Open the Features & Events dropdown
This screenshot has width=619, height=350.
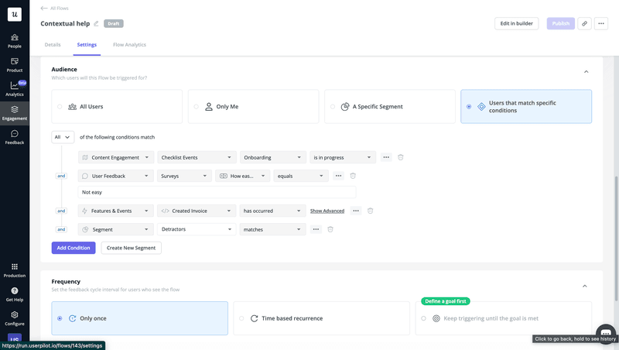(x=116, y=211)
